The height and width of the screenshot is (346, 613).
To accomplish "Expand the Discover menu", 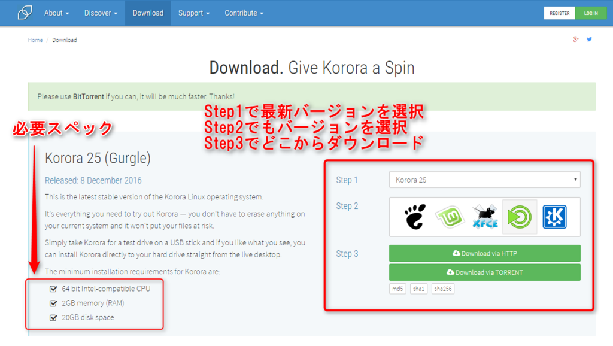I will click(x=101, y=13).
